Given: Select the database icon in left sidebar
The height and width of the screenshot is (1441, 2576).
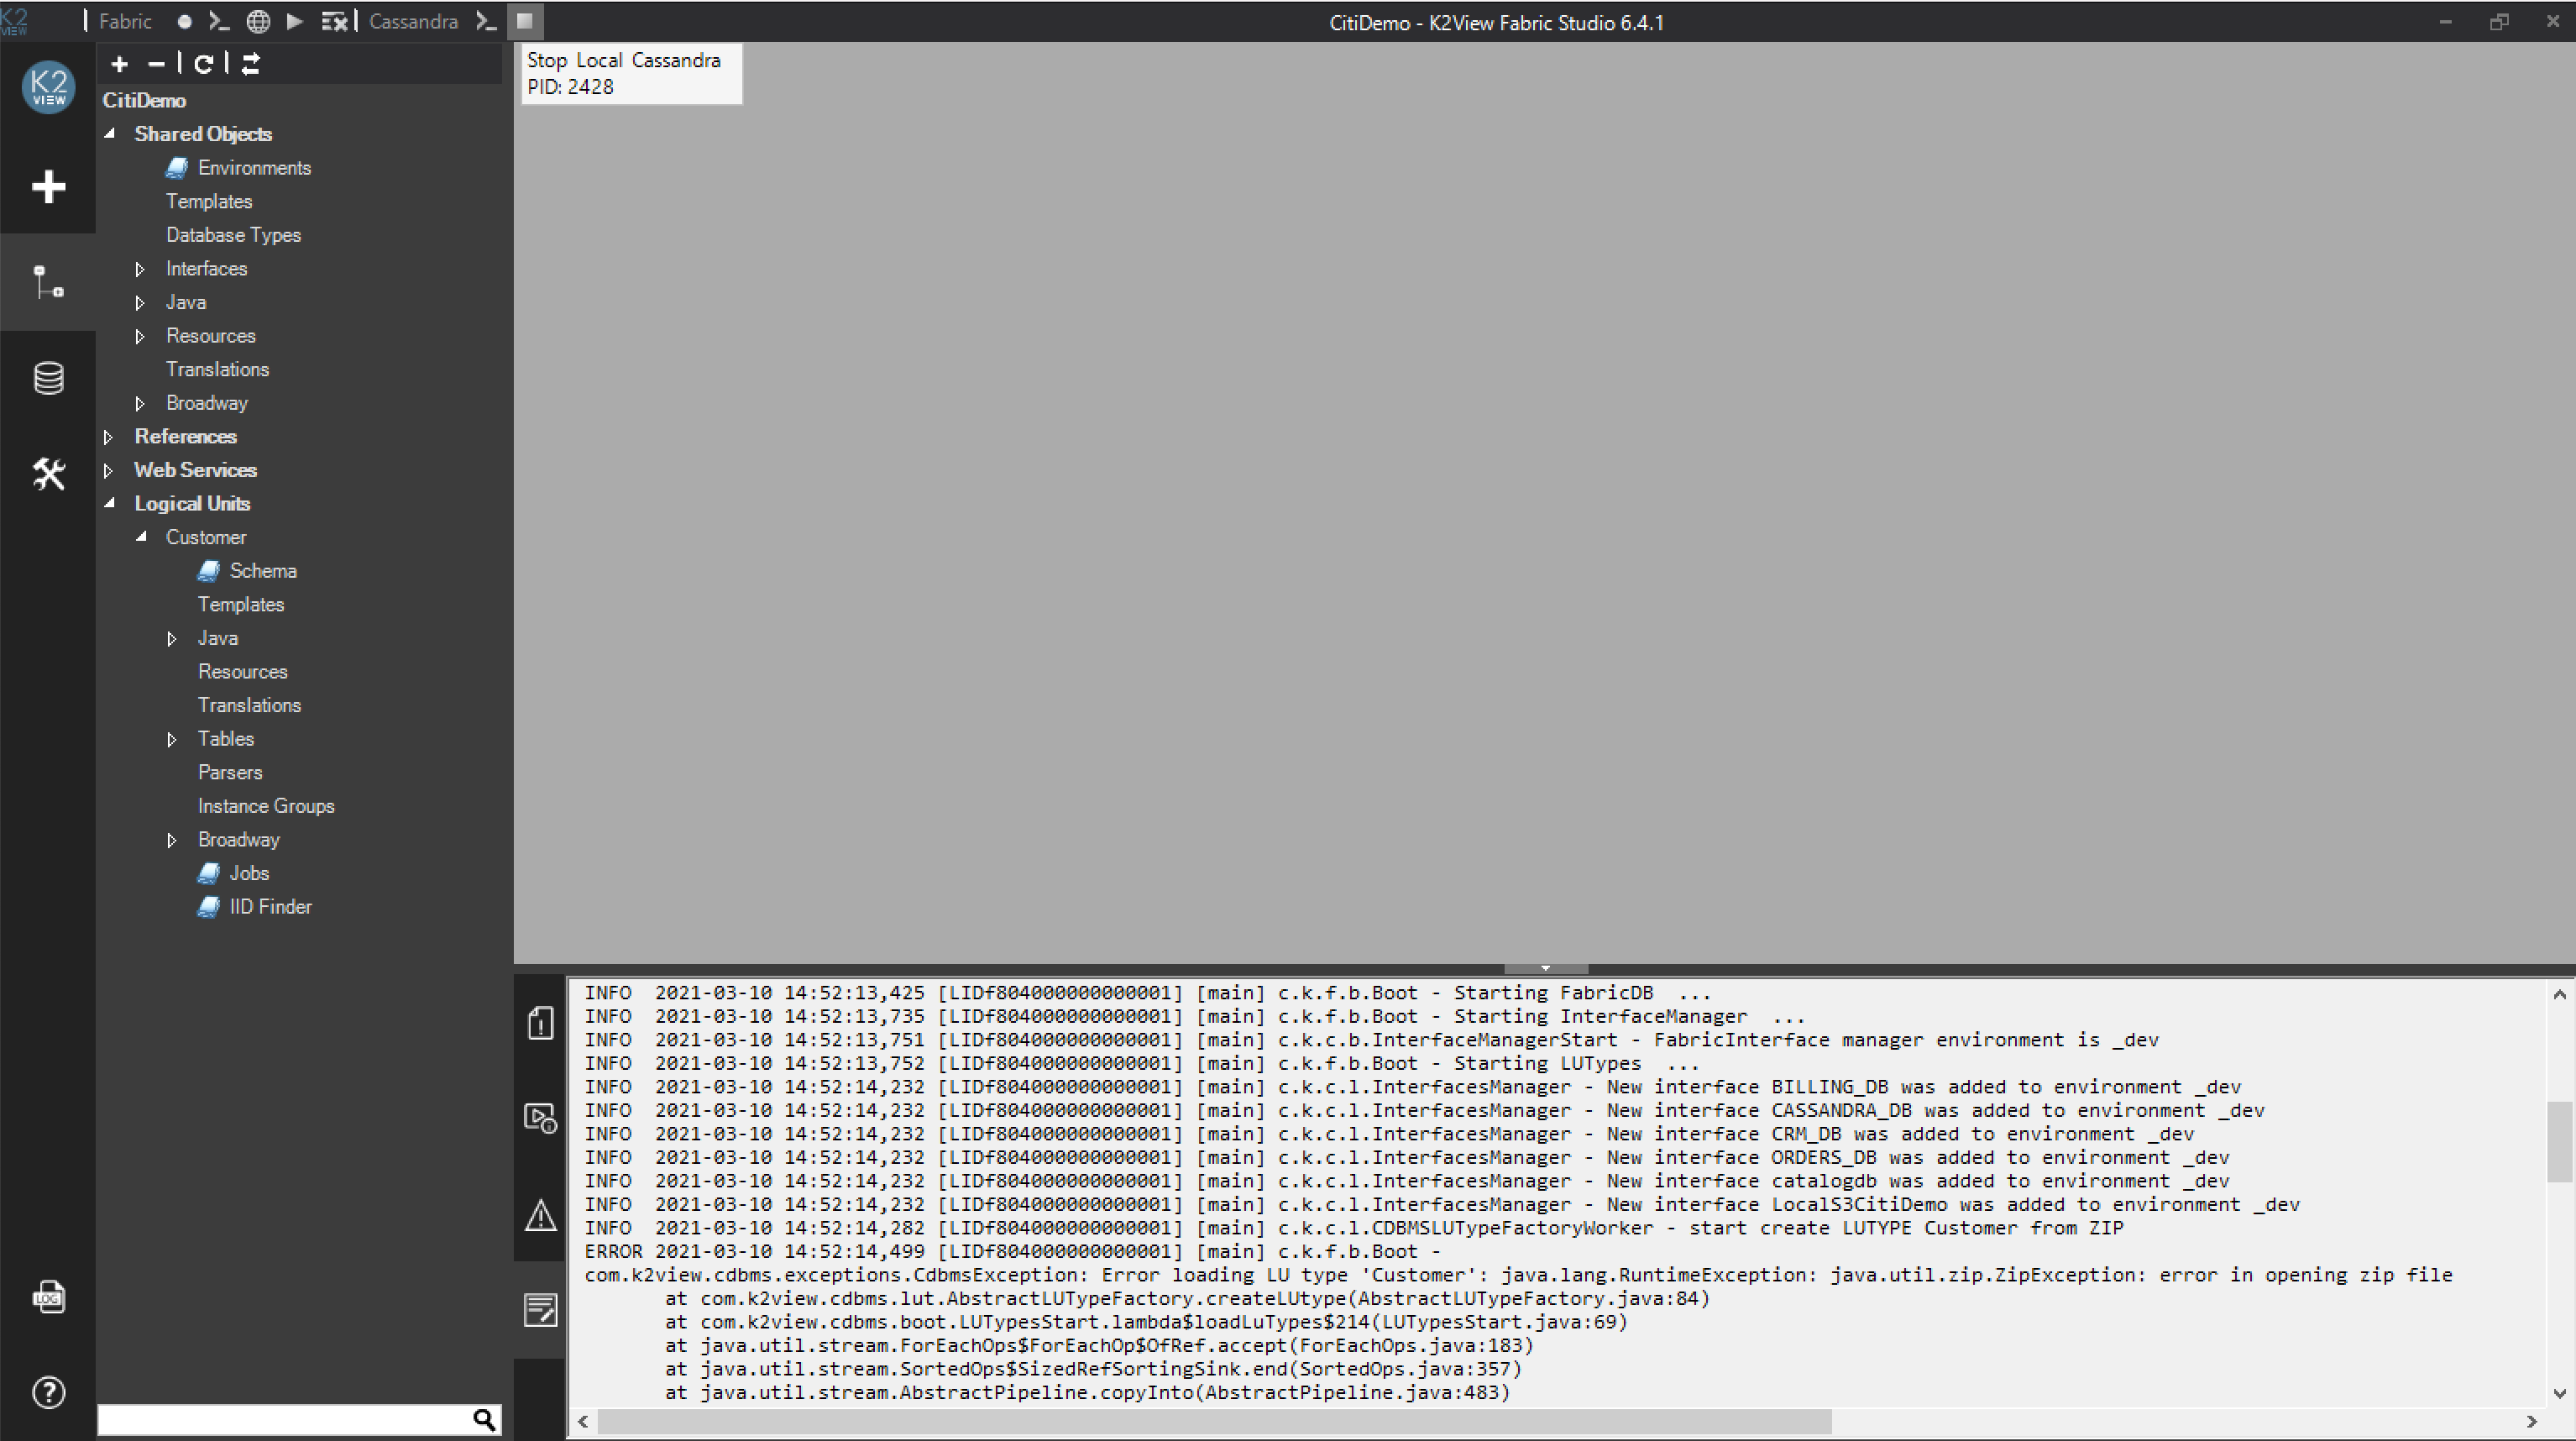Looking at the screenshot, I should tap(48, 377).
